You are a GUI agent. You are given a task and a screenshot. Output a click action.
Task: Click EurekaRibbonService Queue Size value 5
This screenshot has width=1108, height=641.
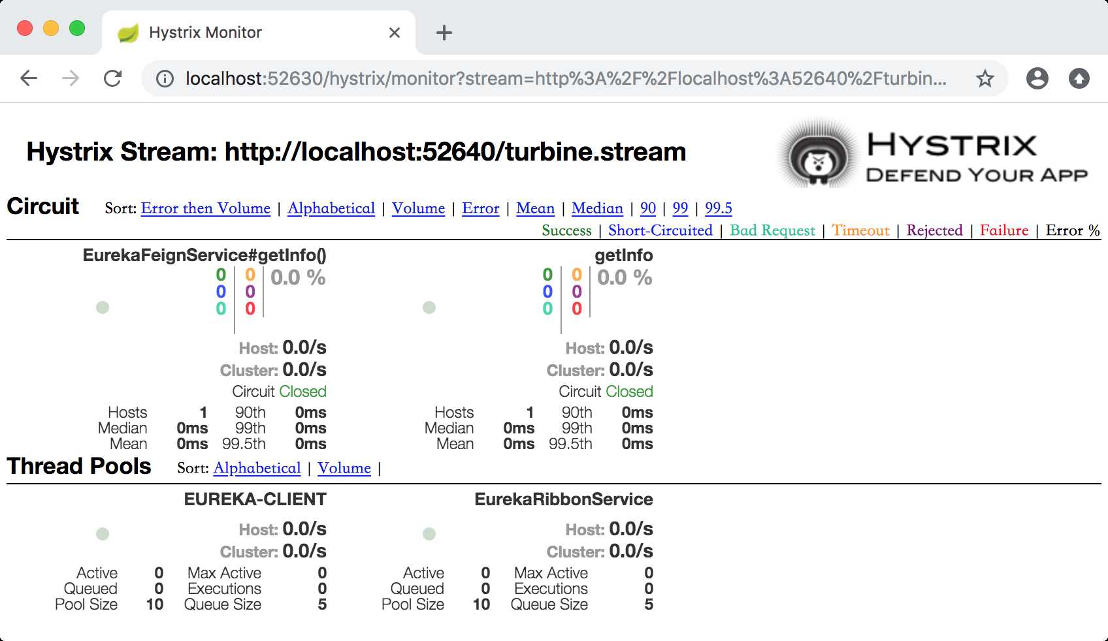pyautogui.click(x=649, y=604)
